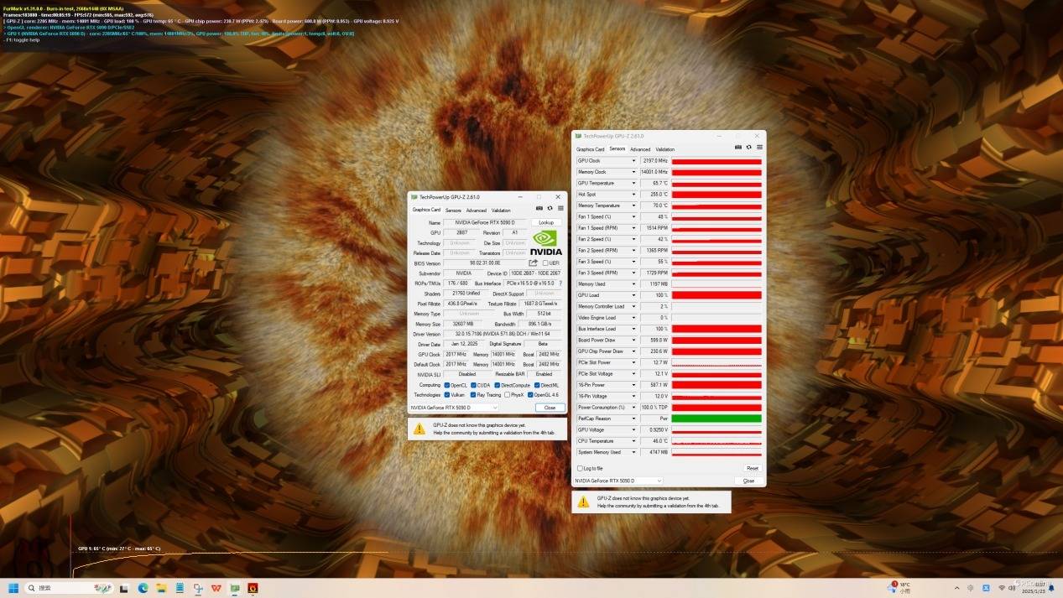Click the Lookup button
1063x598 pixels.
coord(546,222)
